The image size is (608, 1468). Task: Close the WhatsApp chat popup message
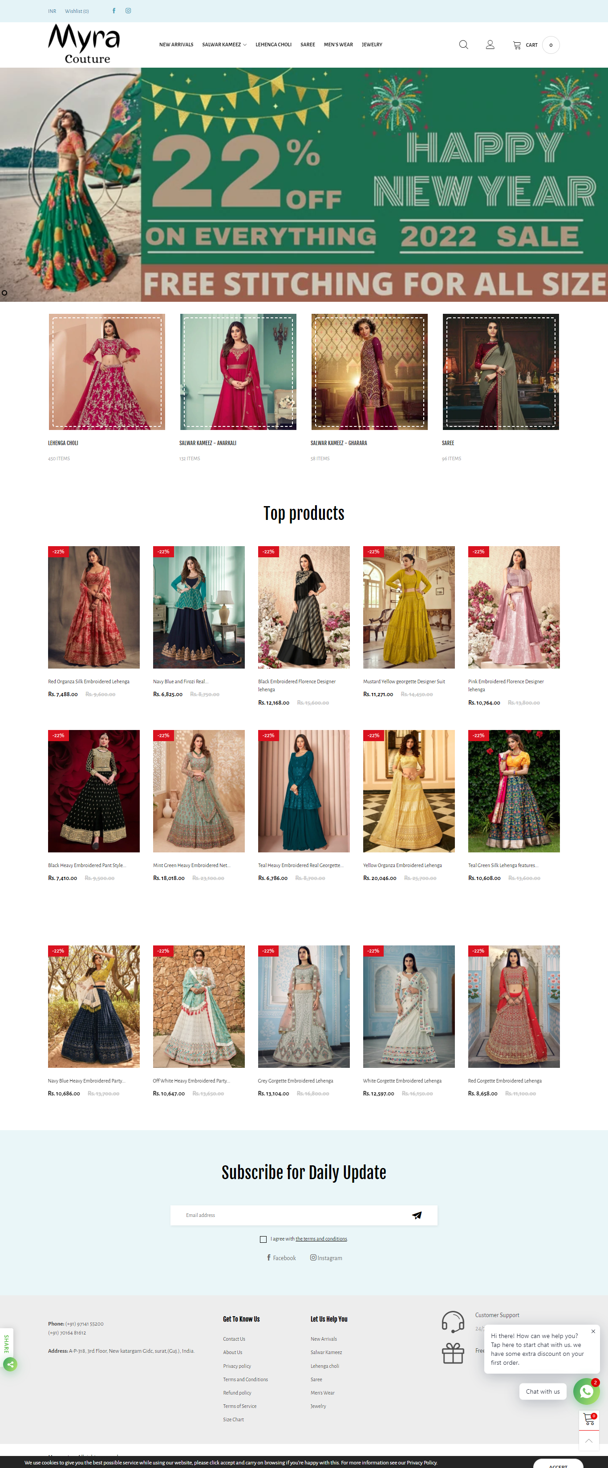[x=592, y=1331]
